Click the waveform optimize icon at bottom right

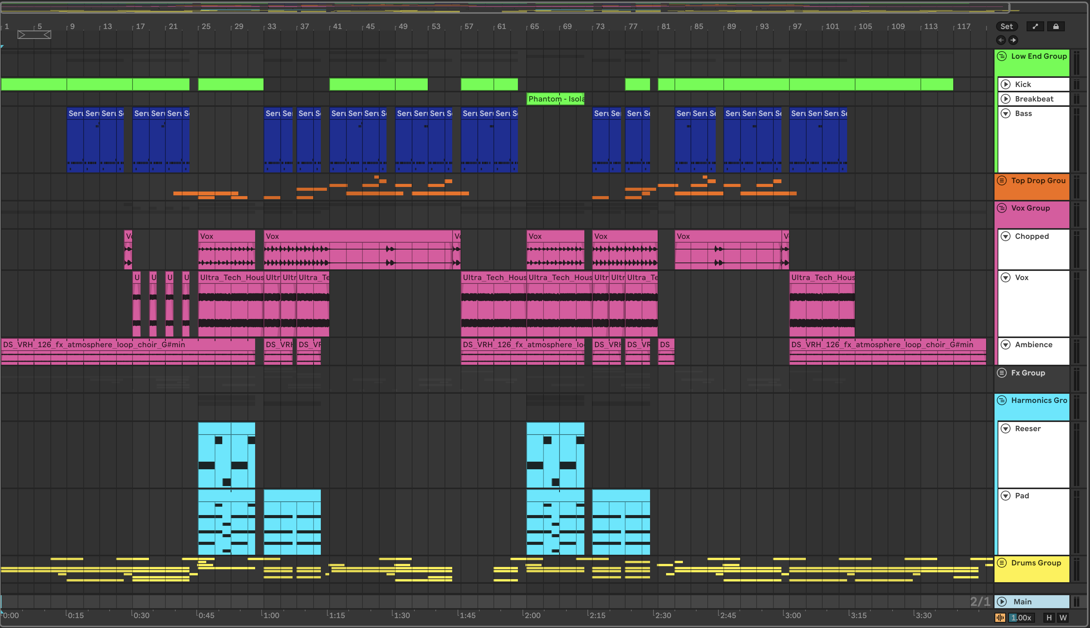pos(1000,617)
